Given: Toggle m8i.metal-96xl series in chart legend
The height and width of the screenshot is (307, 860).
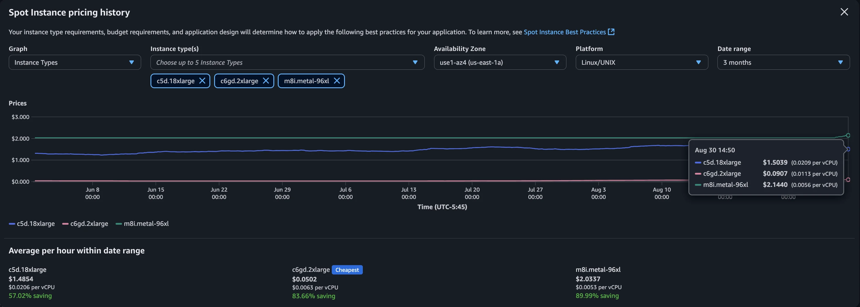Looking at the screenshot, I should coord(142,224).
